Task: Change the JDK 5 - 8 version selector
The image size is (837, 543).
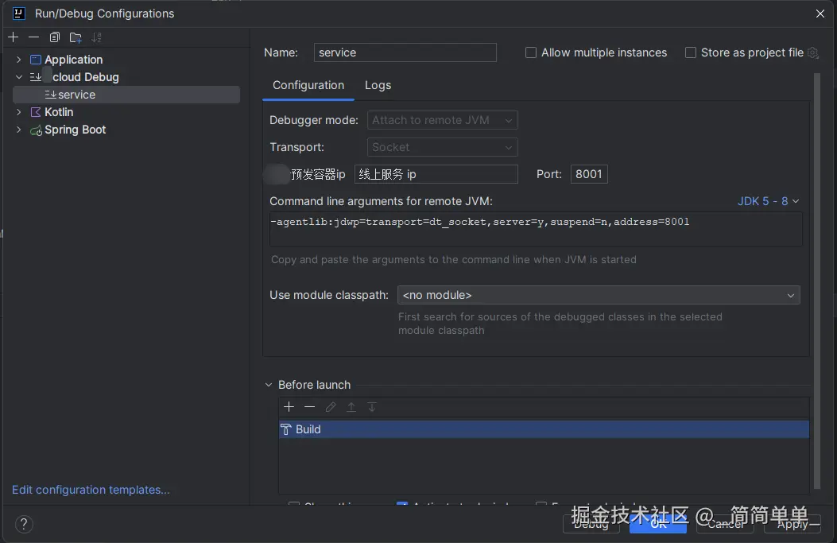Action: [768, 201]
